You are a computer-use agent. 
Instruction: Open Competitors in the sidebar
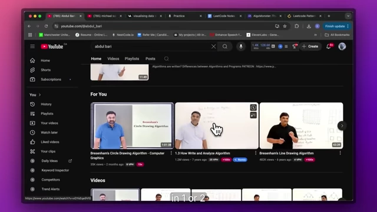[x=51, y=180]
